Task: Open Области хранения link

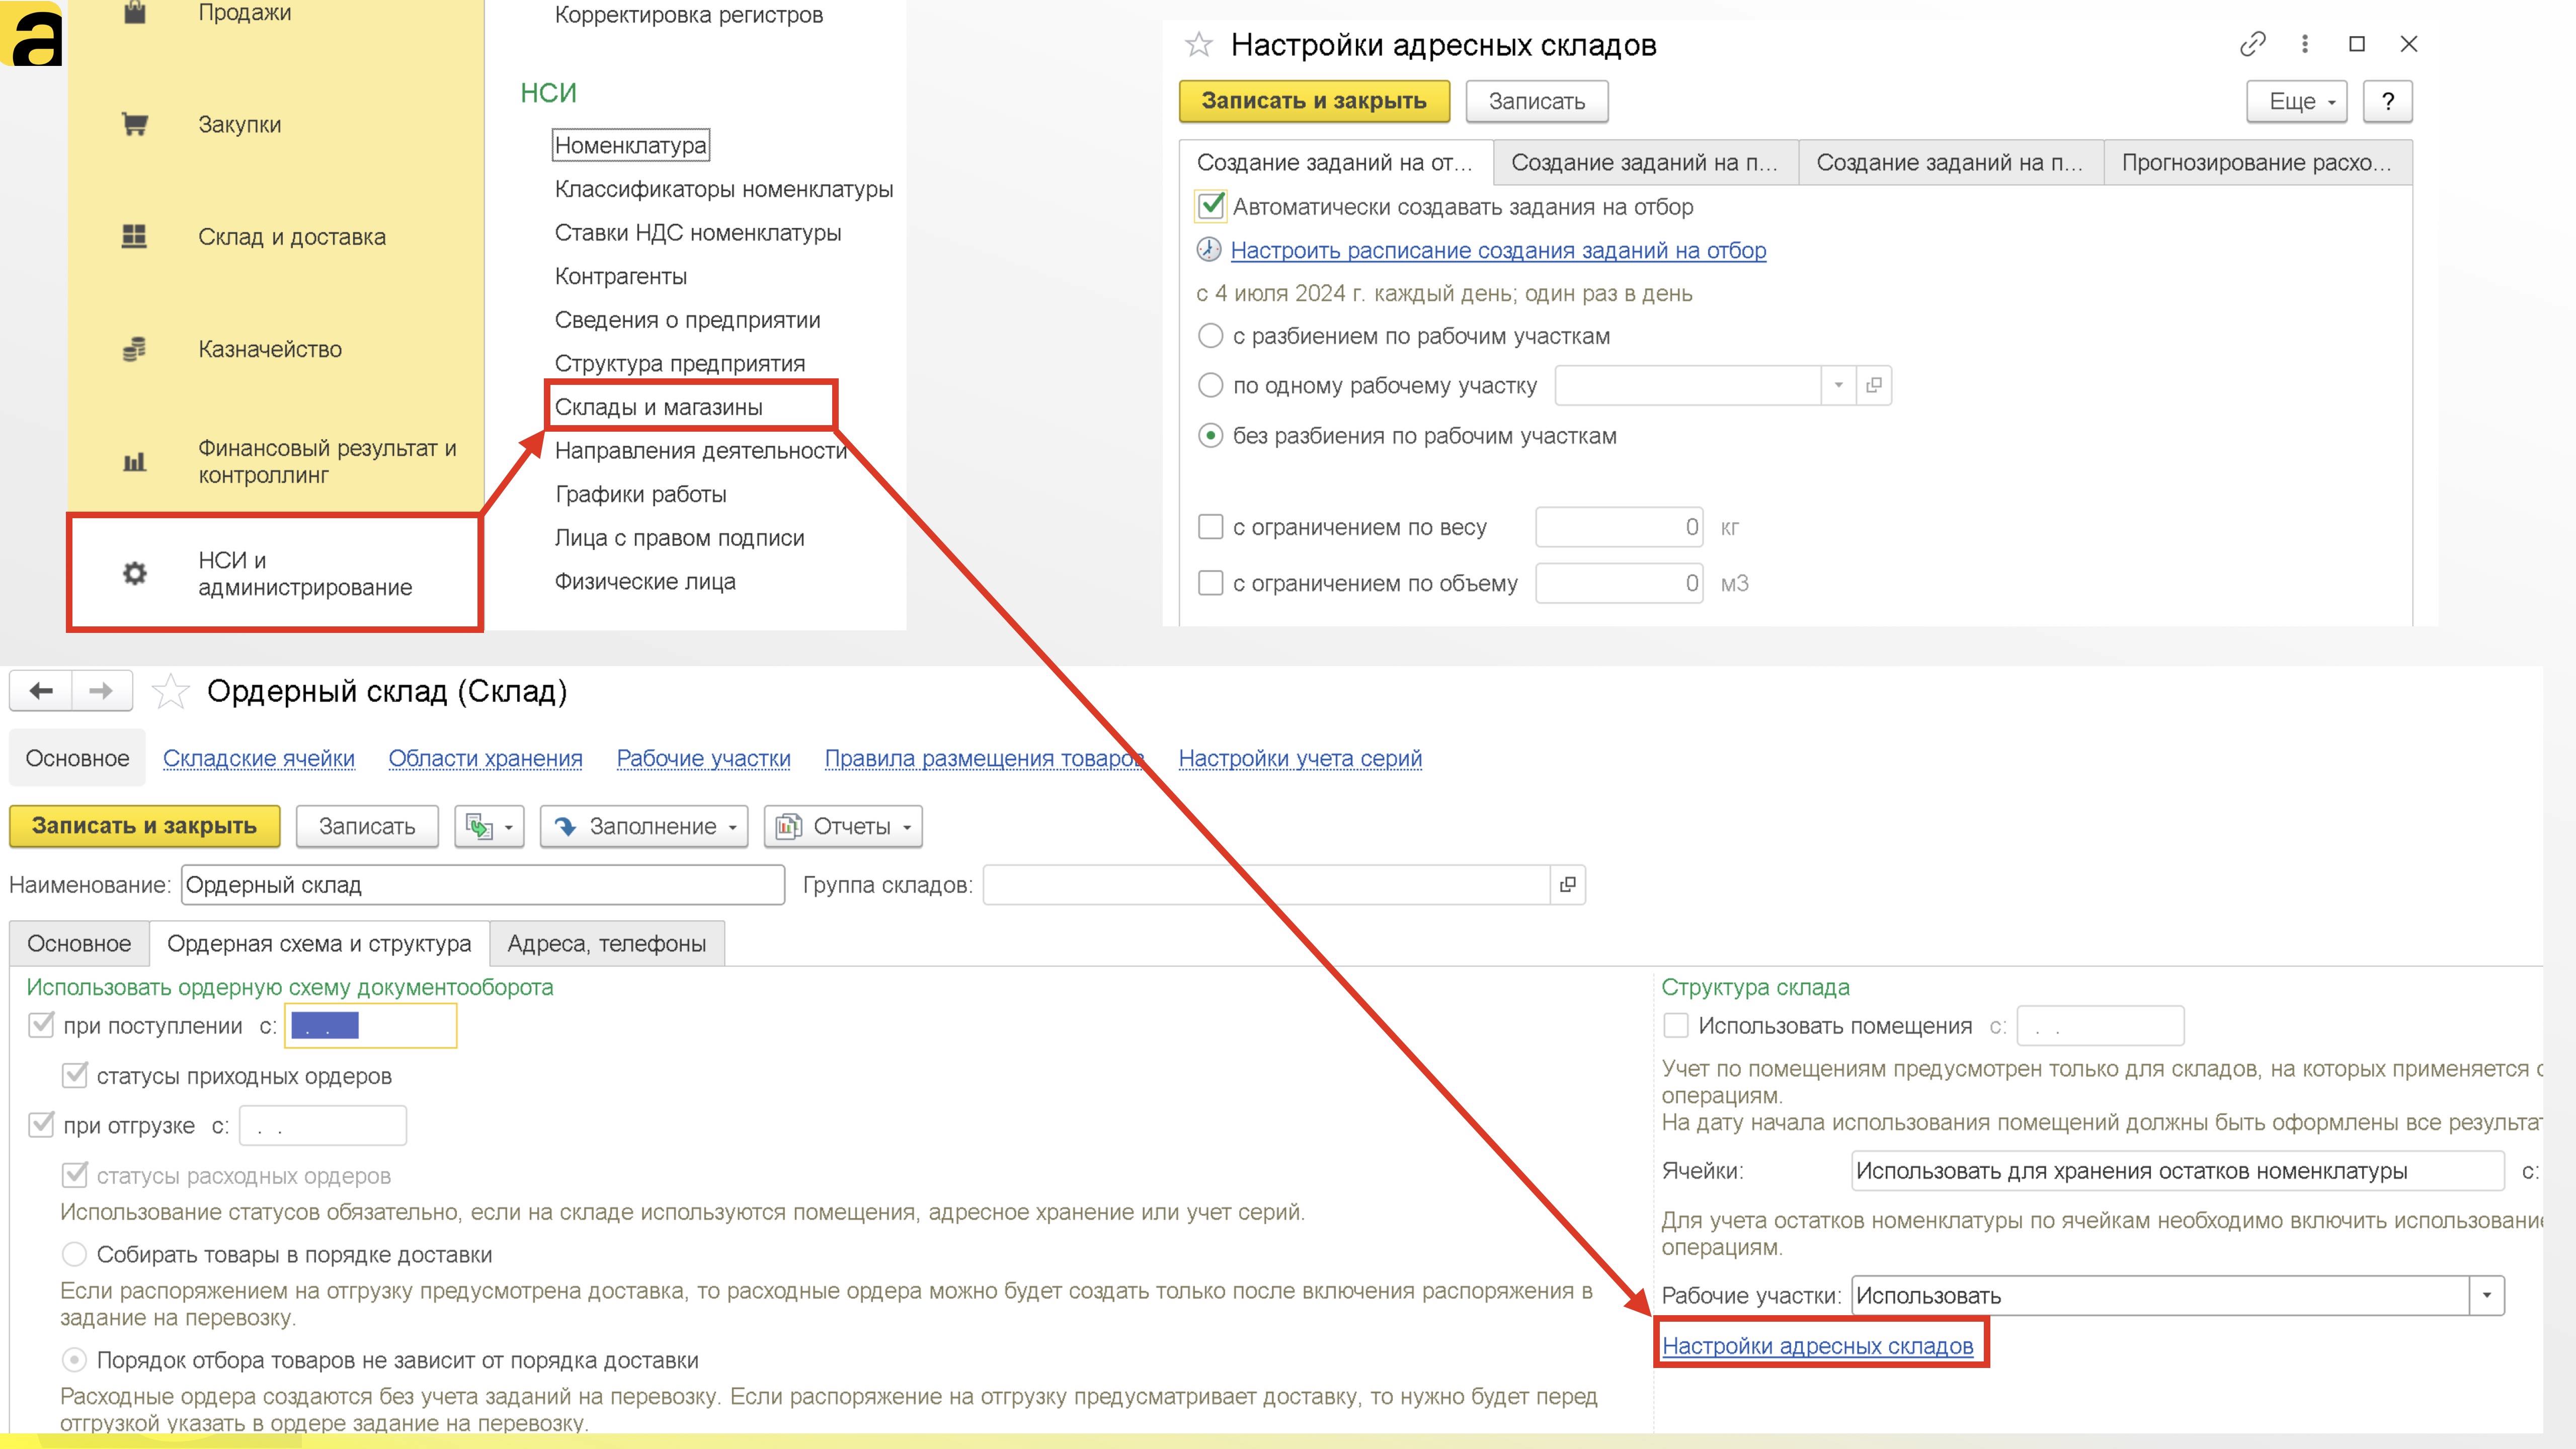Action: click(485, 758)
